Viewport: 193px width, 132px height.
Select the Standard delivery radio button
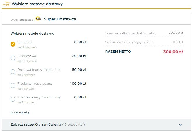point(13,44)
